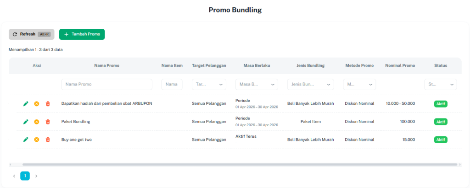Click orange deactivate icon for Paket Bundling

[x=37, y=122]
